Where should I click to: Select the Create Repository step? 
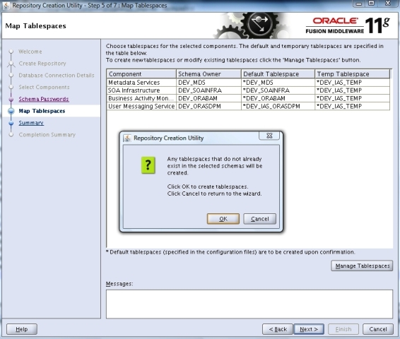coord(42,64)
